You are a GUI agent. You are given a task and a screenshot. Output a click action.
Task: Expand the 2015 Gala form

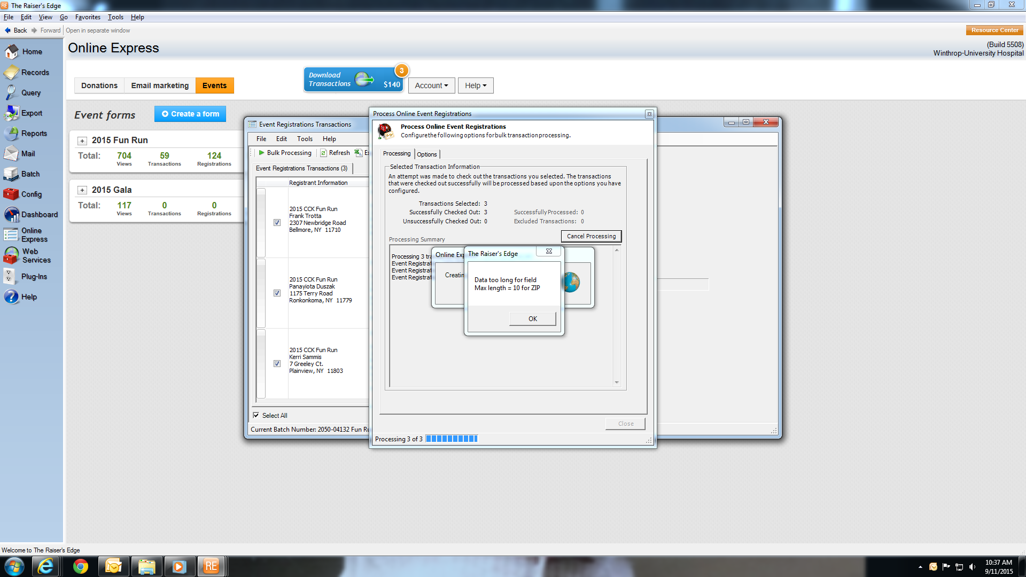(x=82, y=190)
